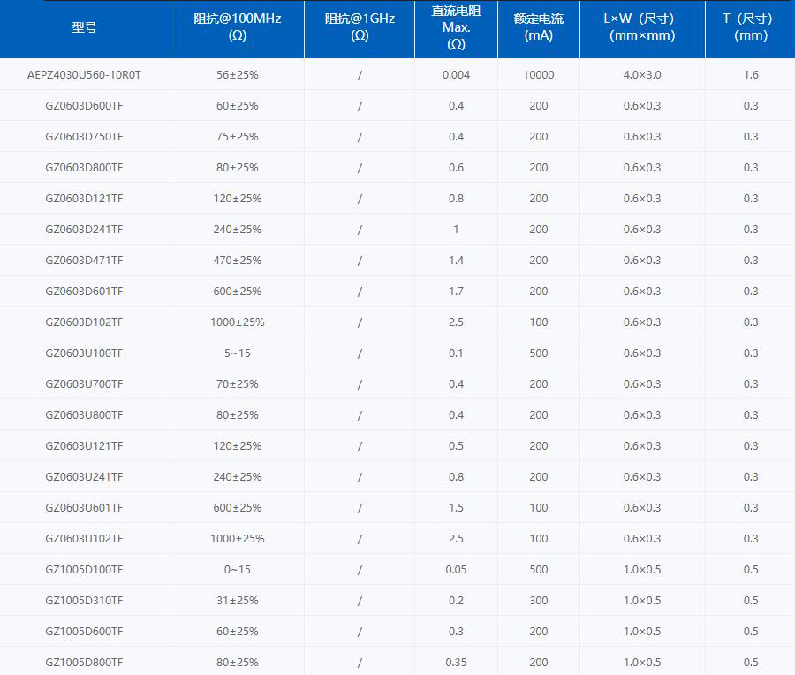
Task: Click the 阻抗@1GHz column header
Action: (360, 27)
